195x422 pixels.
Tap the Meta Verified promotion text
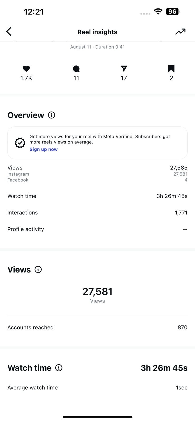[x=100, y=139]
